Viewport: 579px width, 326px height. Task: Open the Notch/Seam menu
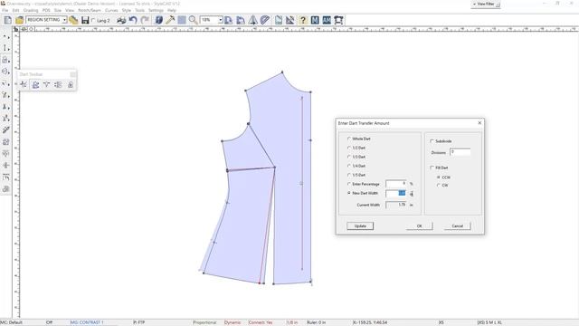pyautogui.click(x=90, y=10)
